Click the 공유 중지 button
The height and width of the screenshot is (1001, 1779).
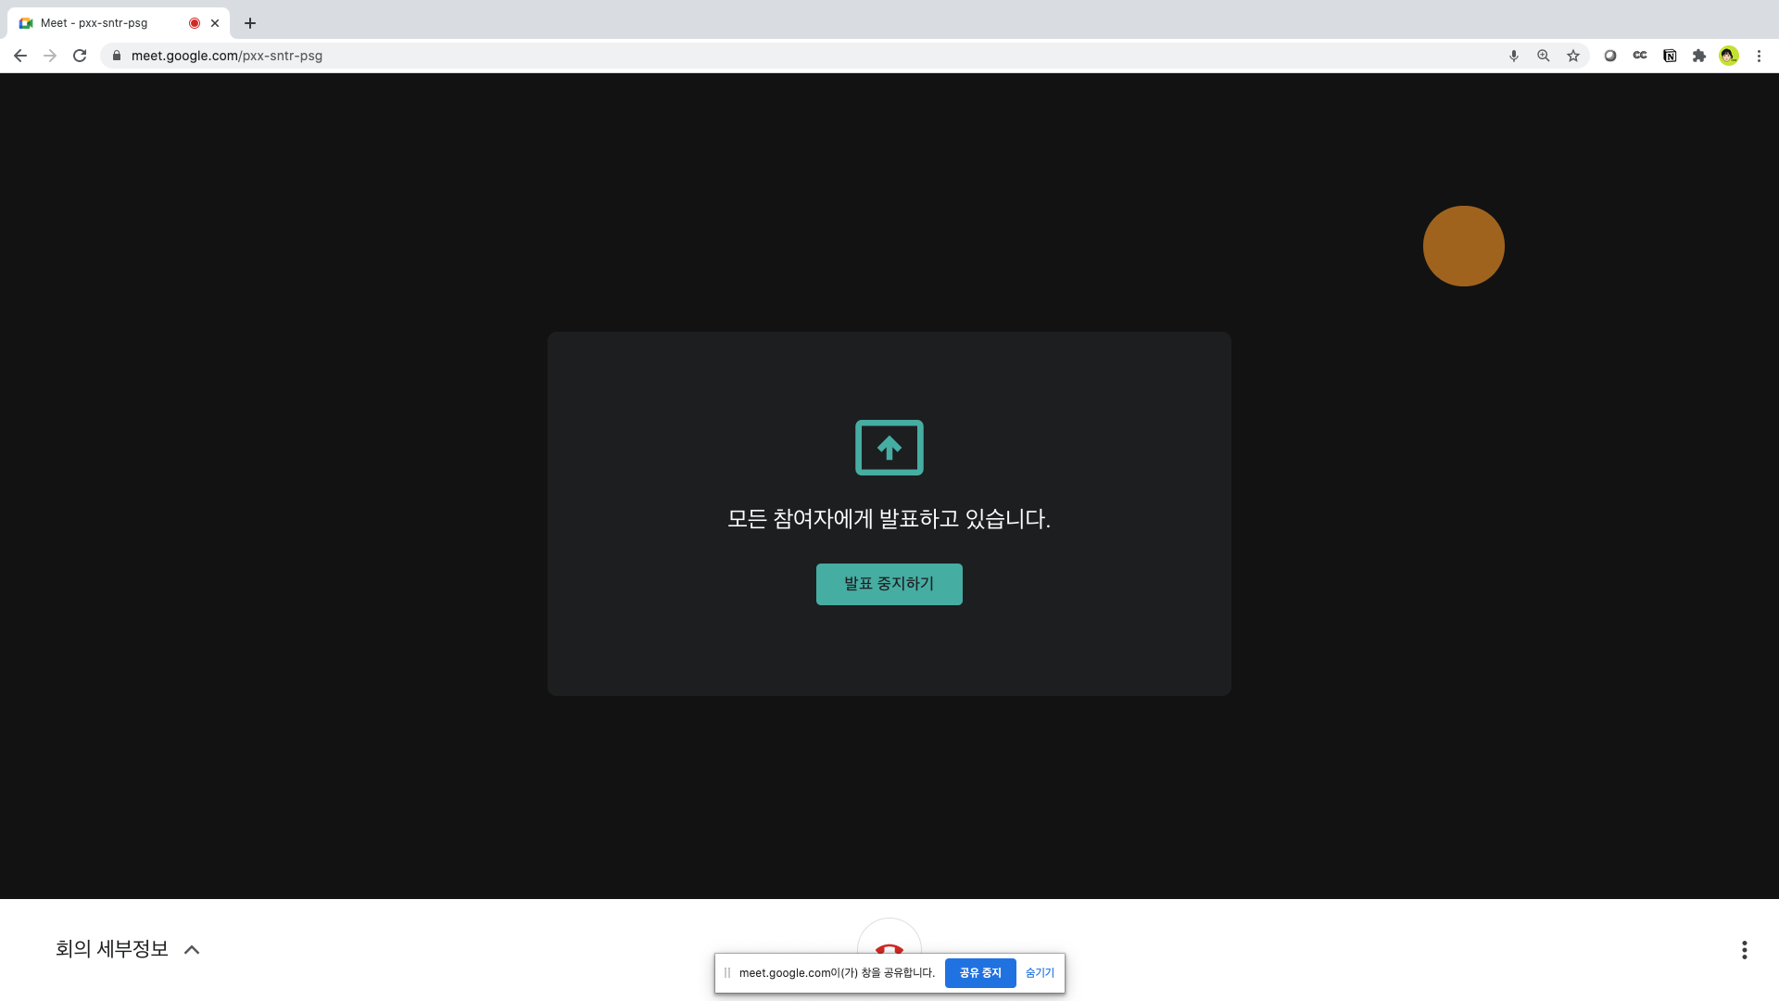point(979,972)
